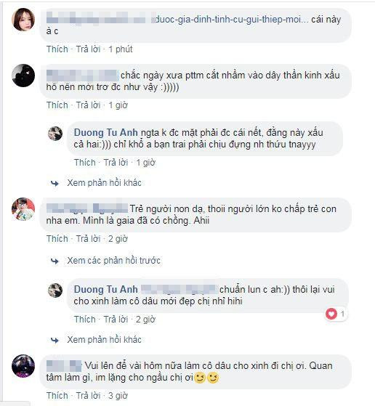Like the bottom comment posted 3 giờ ago
This screenshot has width=375, height=406.
pyautogui.click(x=57, y=396)
